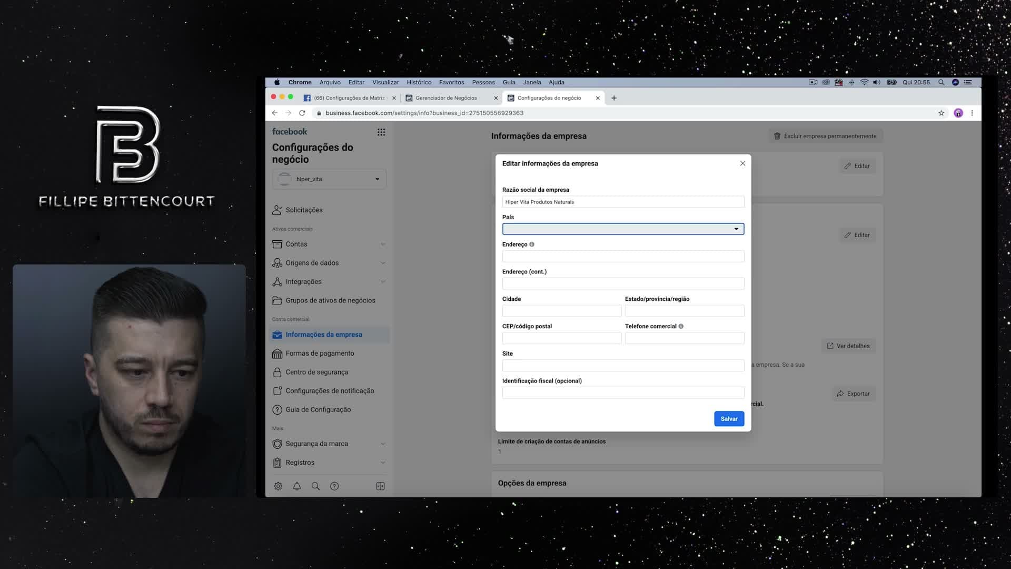Image resolution: width=1011 pixels, height=569 pixels.
Task: Expand the Integrações chevron
Action: pyautogui.click(x=383, y=282)
